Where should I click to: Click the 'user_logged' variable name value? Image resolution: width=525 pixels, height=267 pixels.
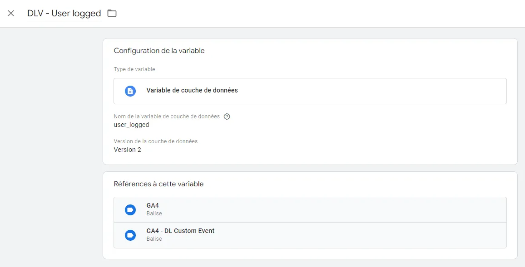tap(131, 125)
